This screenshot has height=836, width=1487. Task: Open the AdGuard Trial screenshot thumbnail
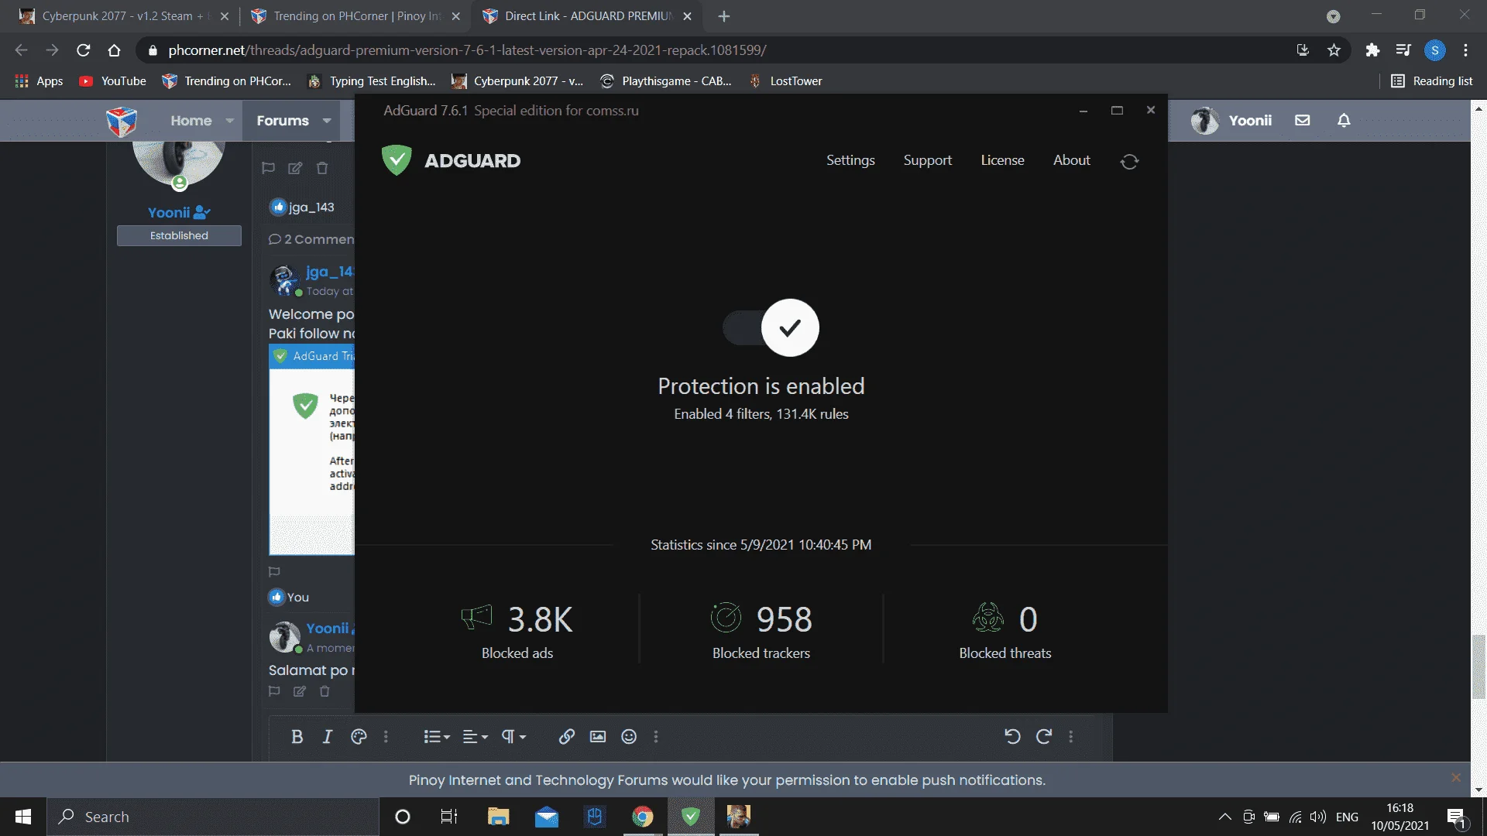[311, 450]
